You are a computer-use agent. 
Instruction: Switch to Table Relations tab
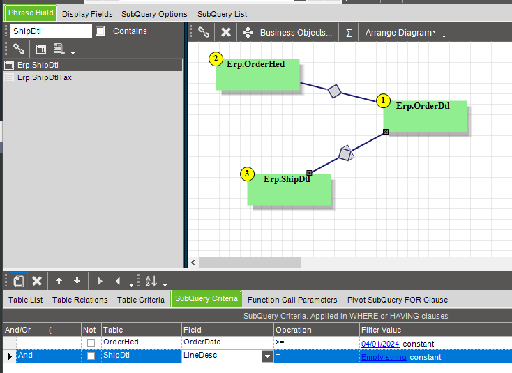(80, 300)
